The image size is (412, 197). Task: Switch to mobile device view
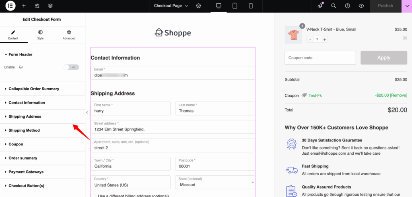[251, 6]
